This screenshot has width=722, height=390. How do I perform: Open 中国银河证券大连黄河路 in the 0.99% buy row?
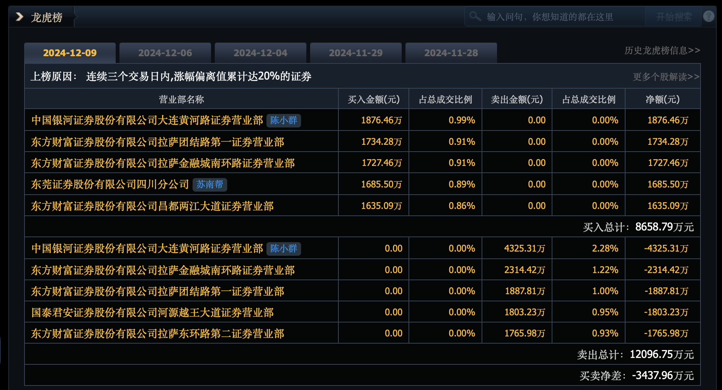point(147,120)
